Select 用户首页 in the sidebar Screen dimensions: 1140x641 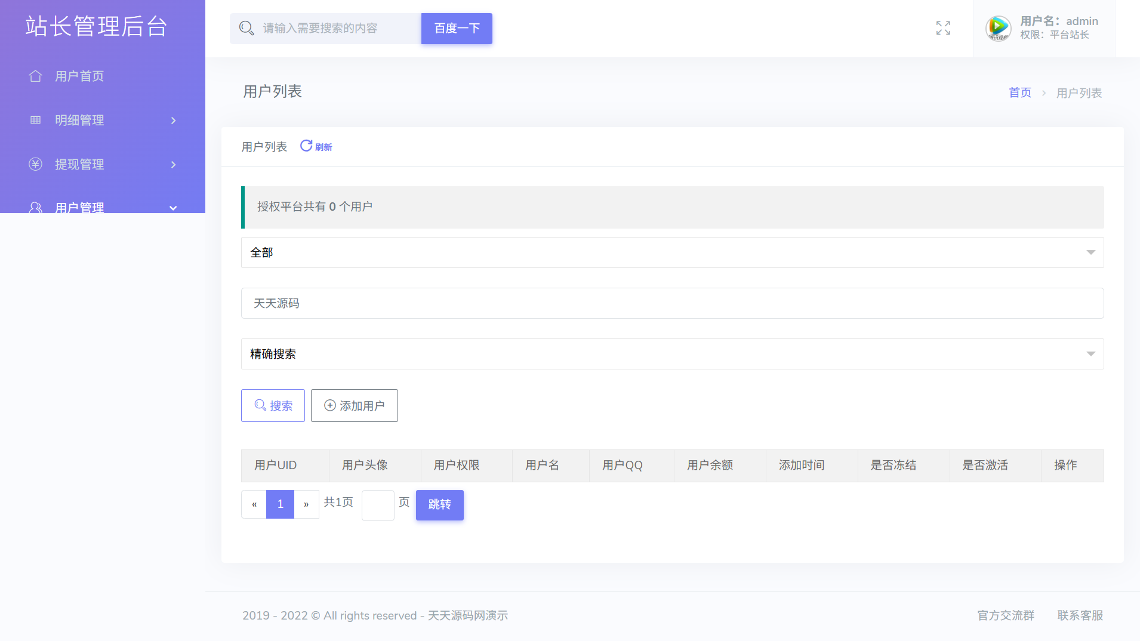[x=79, y=76]
